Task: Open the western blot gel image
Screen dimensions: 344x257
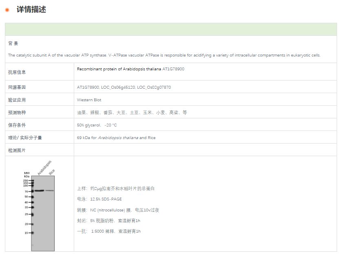Action: [42, 211]
